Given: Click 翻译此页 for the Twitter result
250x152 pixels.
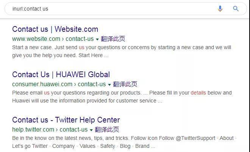Looking at the screenshot, I should pyautogui.click(x=107, y=130).
